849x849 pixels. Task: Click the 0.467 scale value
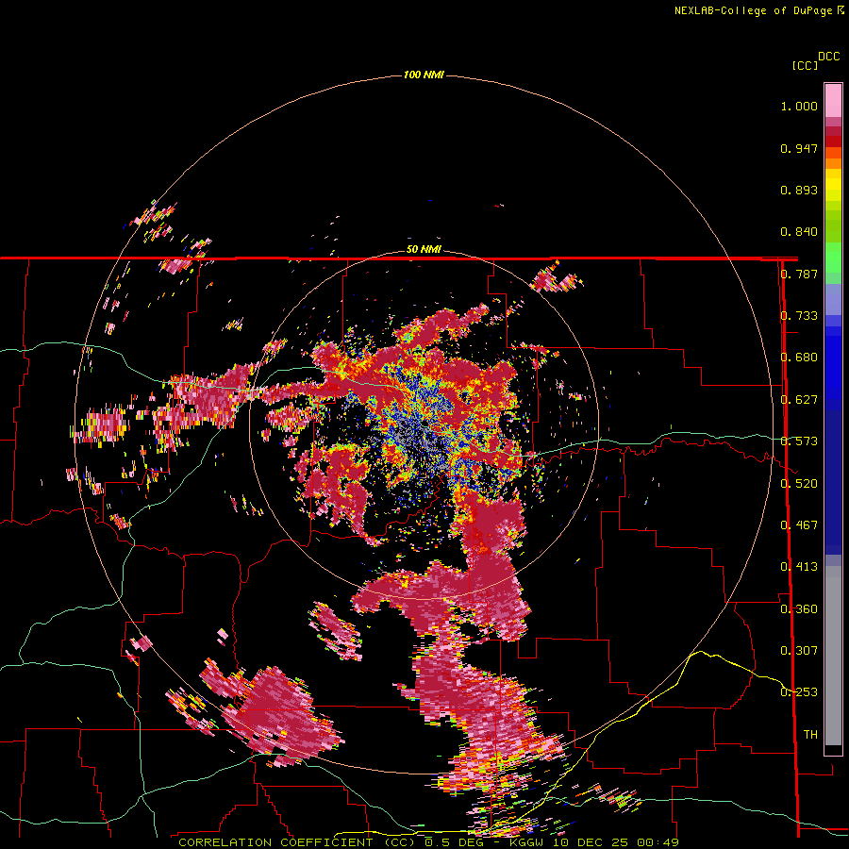[x=799, y=524]
